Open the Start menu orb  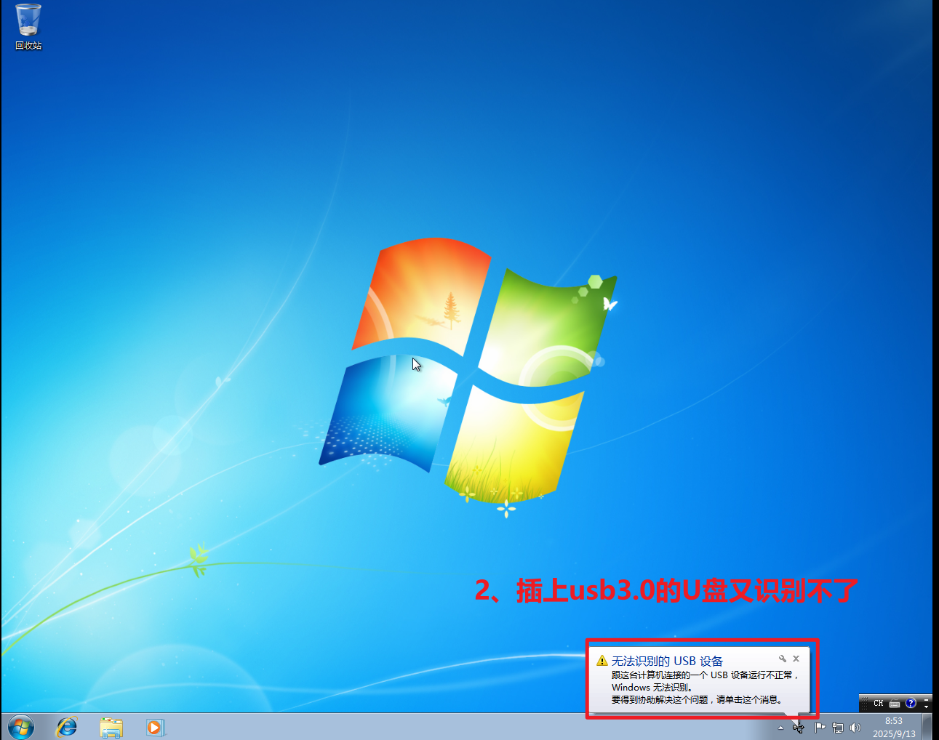coord(20,727)
